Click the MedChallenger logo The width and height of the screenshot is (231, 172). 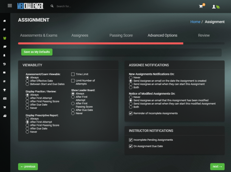pyautogui.click(x=30, y=6)
